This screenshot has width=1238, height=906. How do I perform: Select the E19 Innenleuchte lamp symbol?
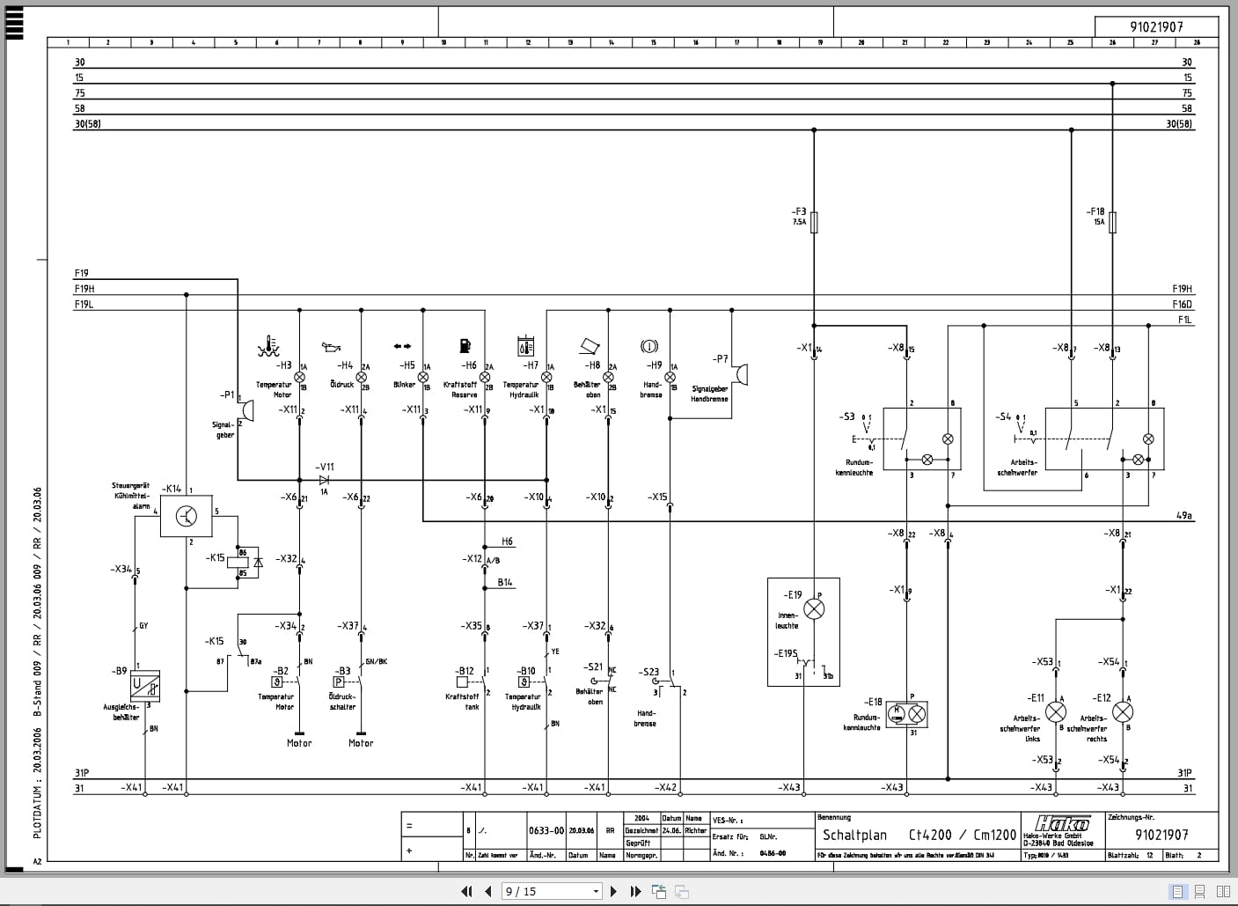point(815,608)
